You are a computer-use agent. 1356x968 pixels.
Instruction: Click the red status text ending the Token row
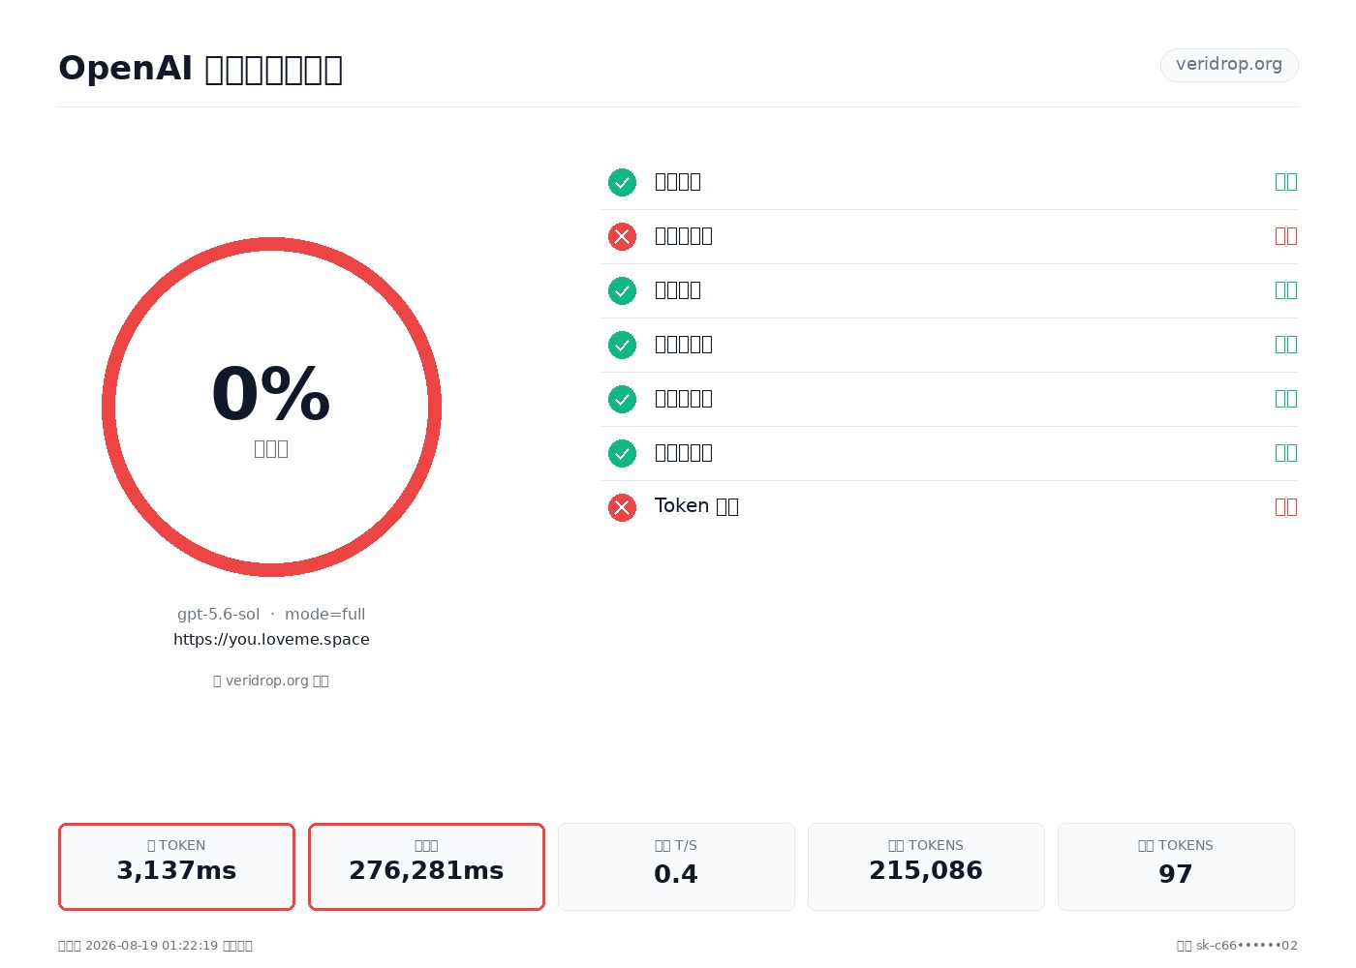point(1285,506)
